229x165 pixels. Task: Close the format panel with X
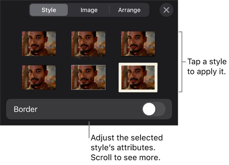[x=166, y=10]
